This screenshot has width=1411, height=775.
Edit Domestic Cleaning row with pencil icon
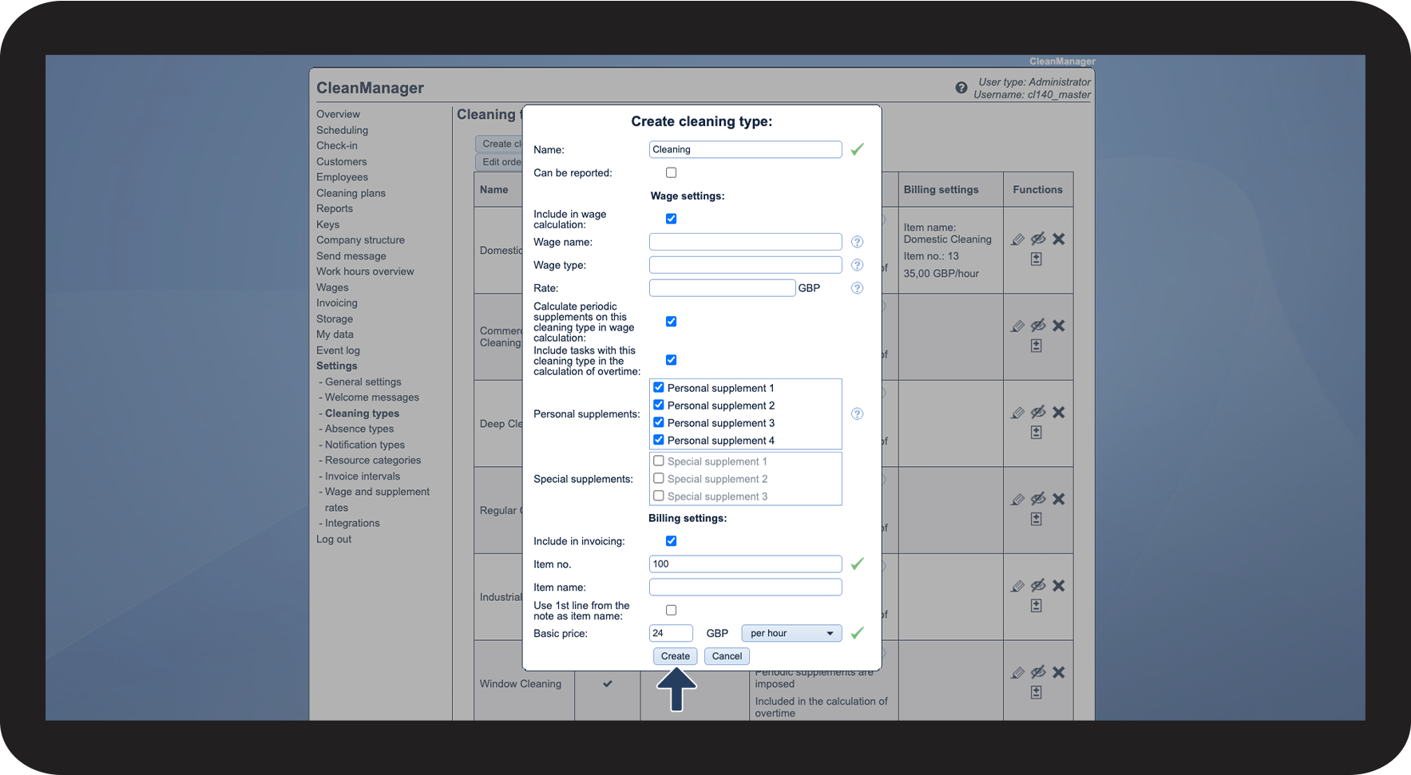tap(1017, 239)
